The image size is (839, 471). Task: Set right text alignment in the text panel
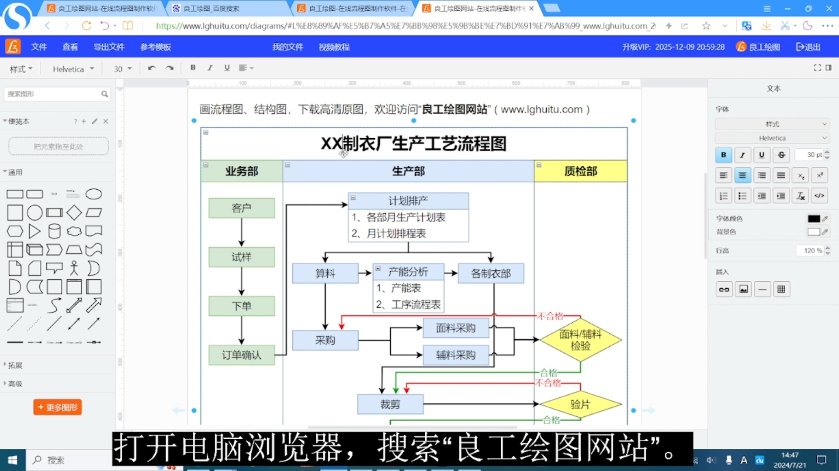point(762,175)
